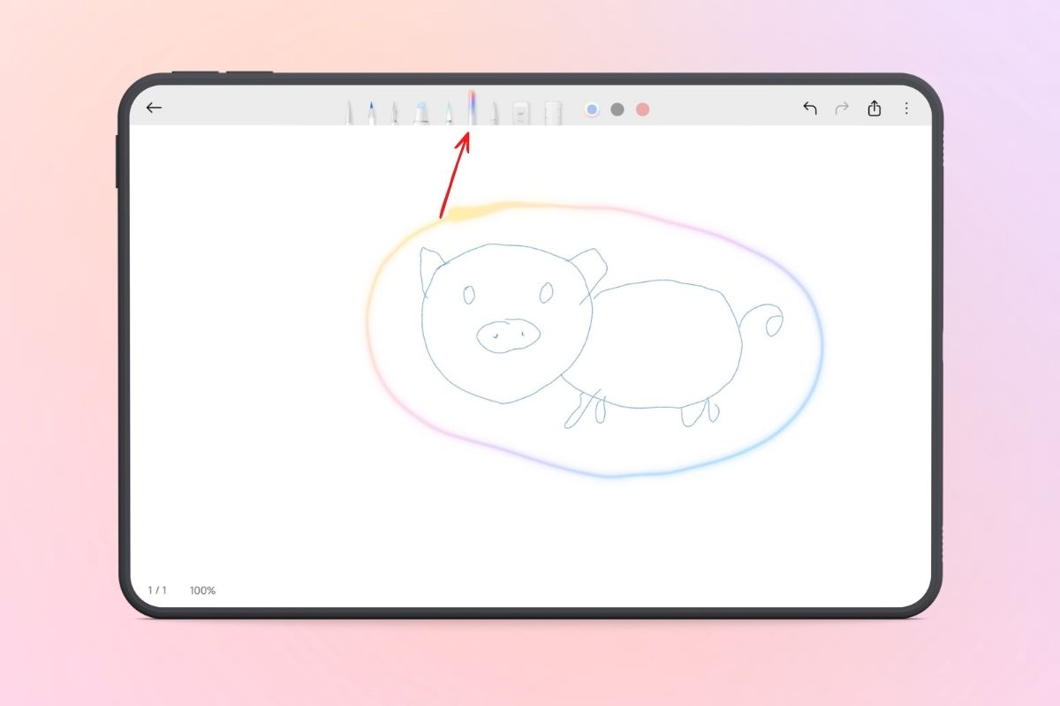Viewport: 1060px width, 706px height.
Task: Click the 1/1 page indicator
Action: [158, 590]
